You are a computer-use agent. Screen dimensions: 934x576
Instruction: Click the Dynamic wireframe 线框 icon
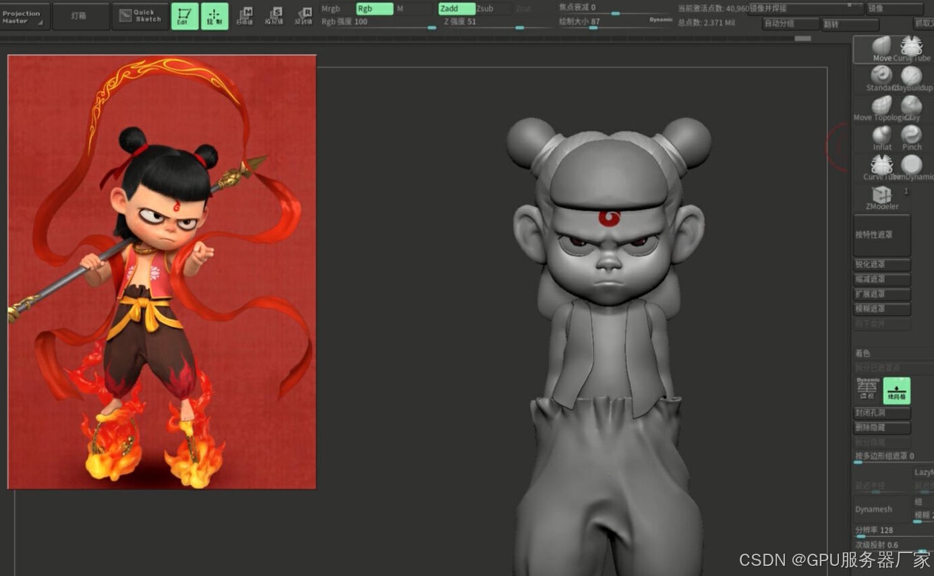click(867, 390)
